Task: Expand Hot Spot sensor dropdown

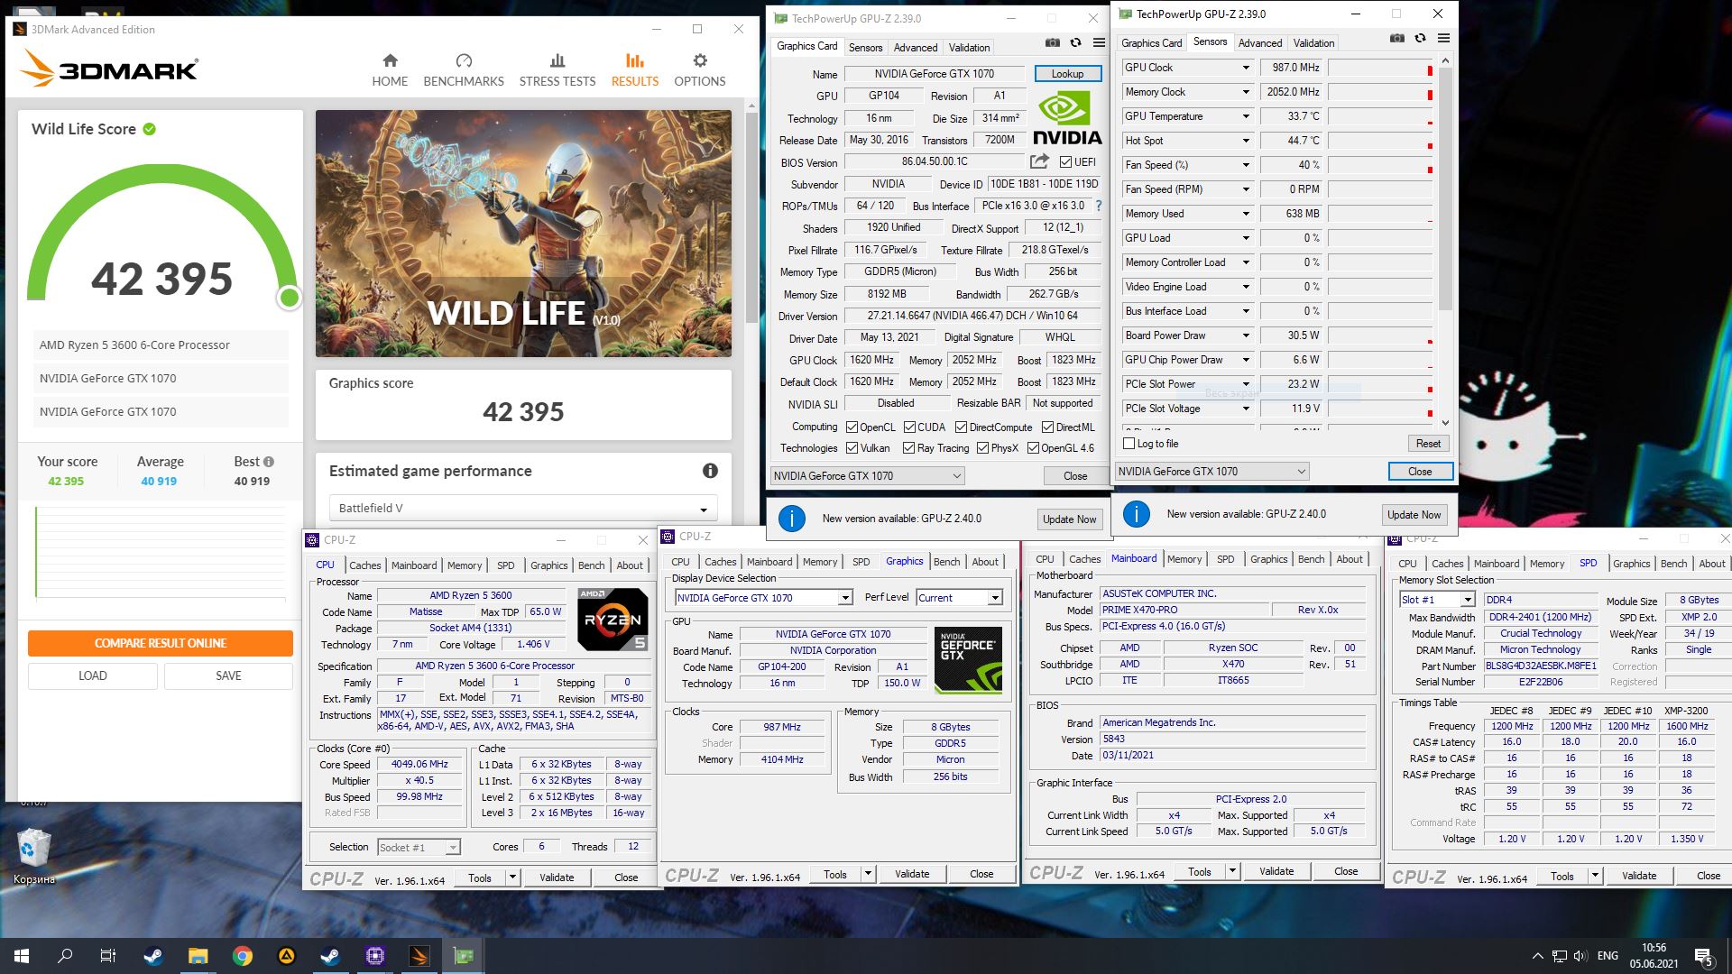Action: (x=1246, y=141)
